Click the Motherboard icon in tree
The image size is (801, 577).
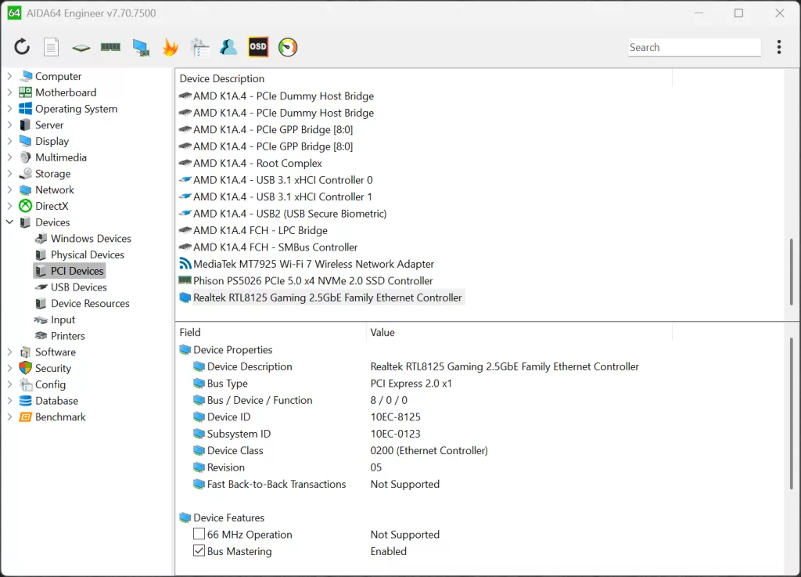26,92
